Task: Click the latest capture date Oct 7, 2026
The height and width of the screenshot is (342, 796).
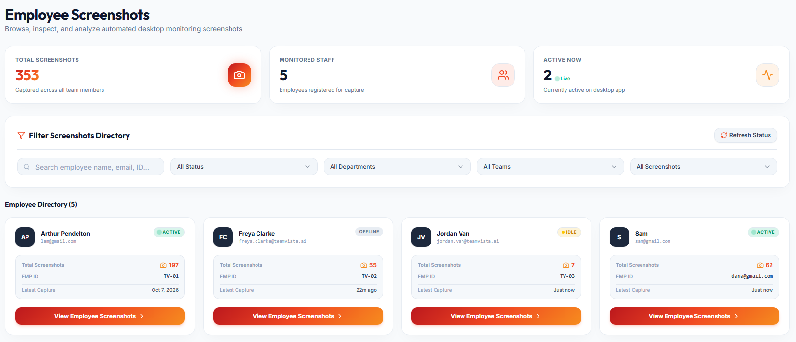Action: pyautogui.click(x=165, y=290)
